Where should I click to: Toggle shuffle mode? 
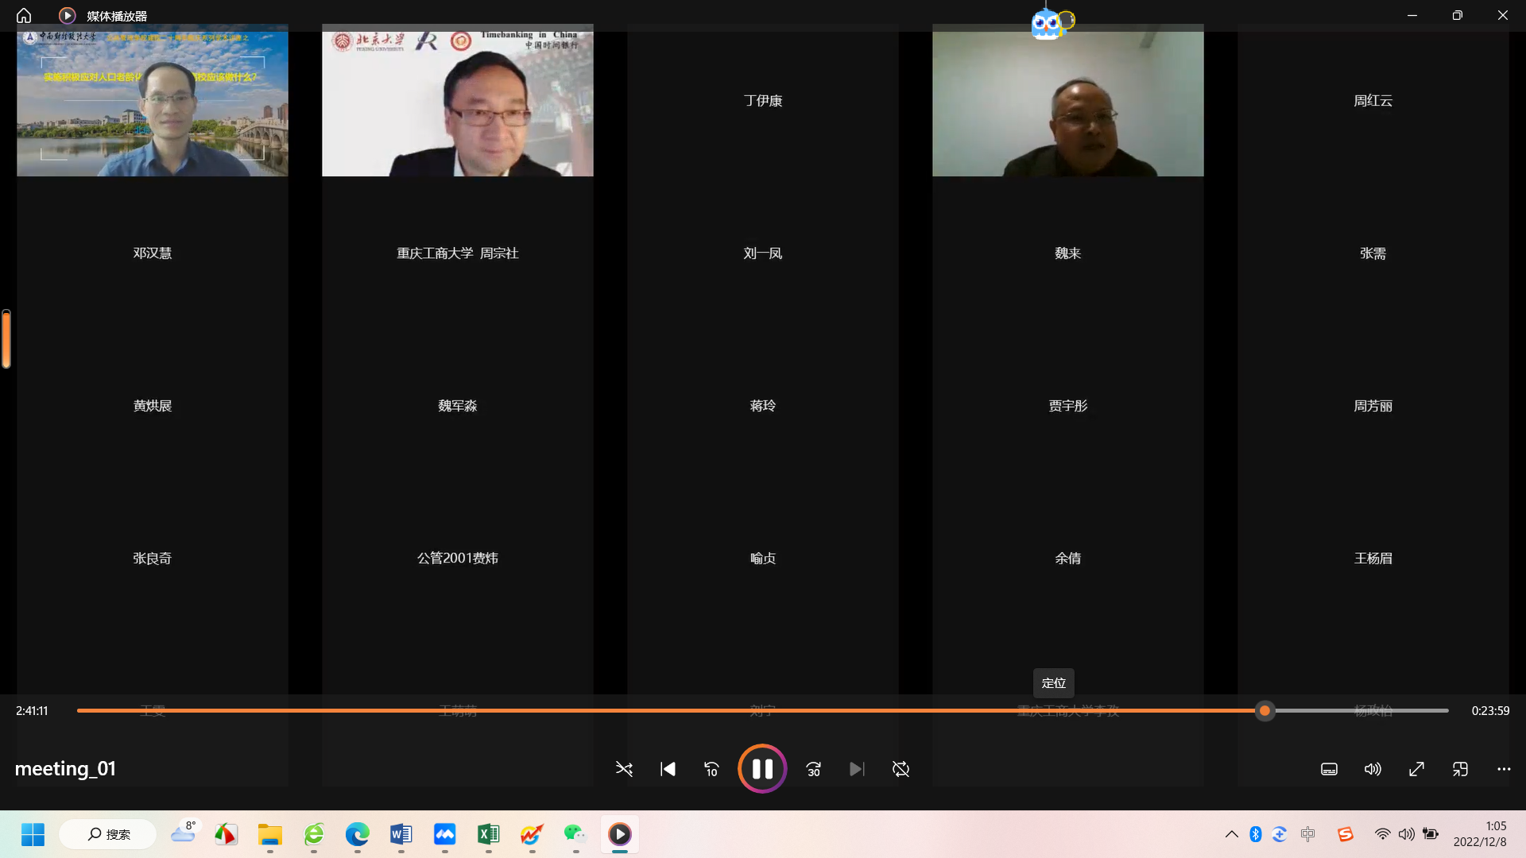tap(624, 769)
